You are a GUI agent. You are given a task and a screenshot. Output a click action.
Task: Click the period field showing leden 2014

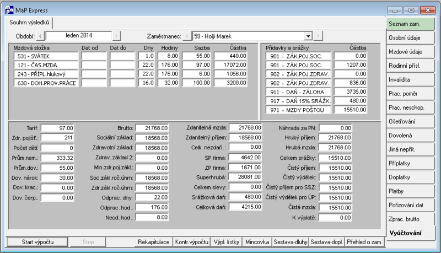coord(79,36)
